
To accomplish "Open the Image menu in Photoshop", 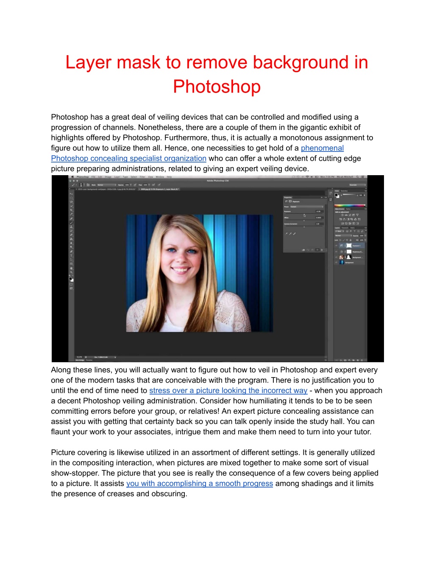I will pos(108,177).
